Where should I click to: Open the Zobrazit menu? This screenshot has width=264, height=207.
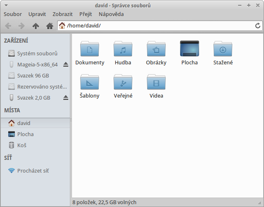pos(63,14)
